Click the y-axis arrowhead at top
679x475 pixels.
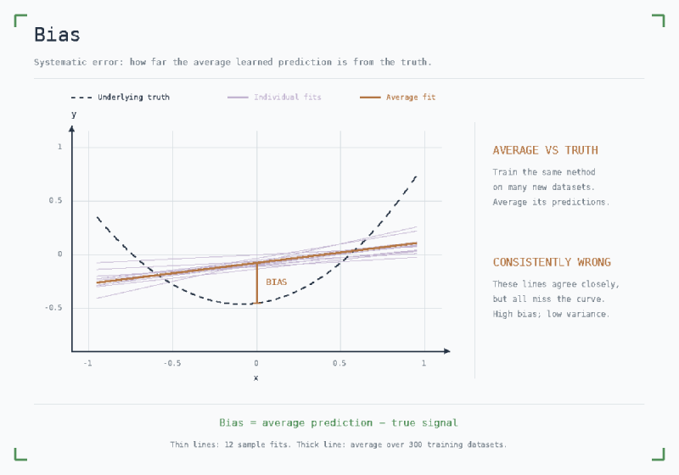tap(72, 128)
